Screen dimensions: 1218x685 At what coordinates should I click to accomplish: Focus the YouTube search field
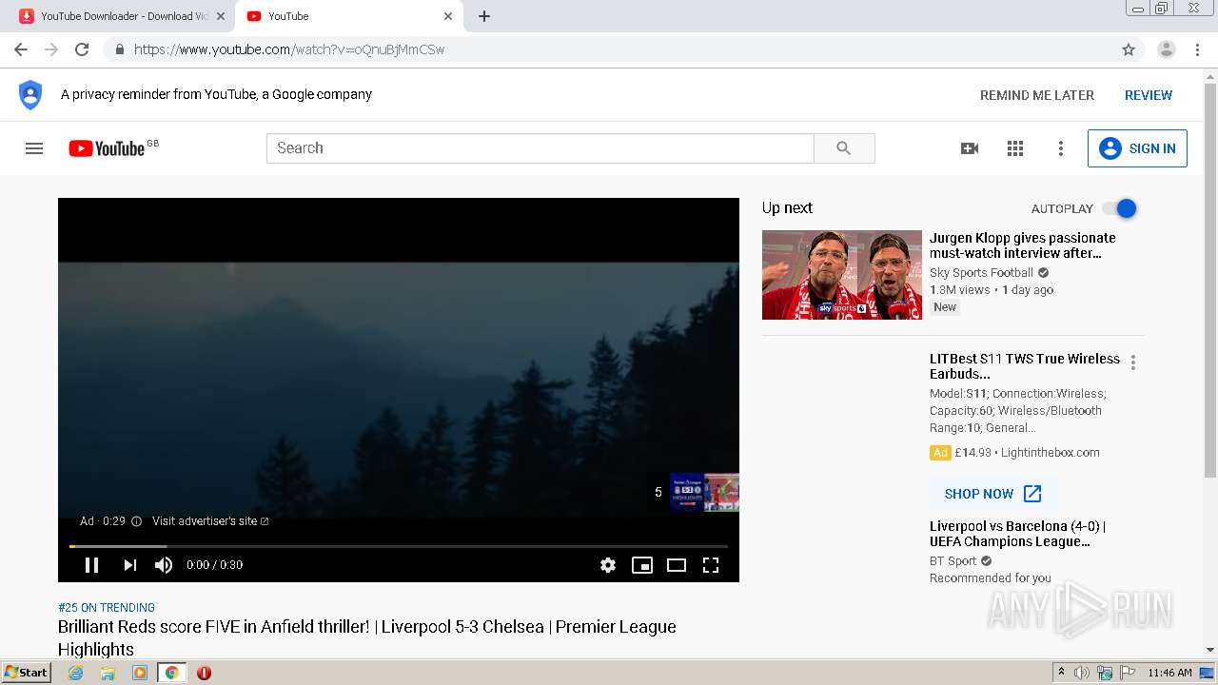[540, 148]
